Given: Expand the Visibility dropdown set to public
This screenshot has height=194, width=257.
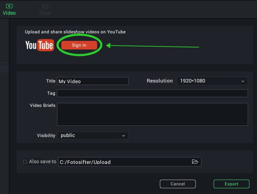Looking at the screenshot, I should [x=93, y=135].
